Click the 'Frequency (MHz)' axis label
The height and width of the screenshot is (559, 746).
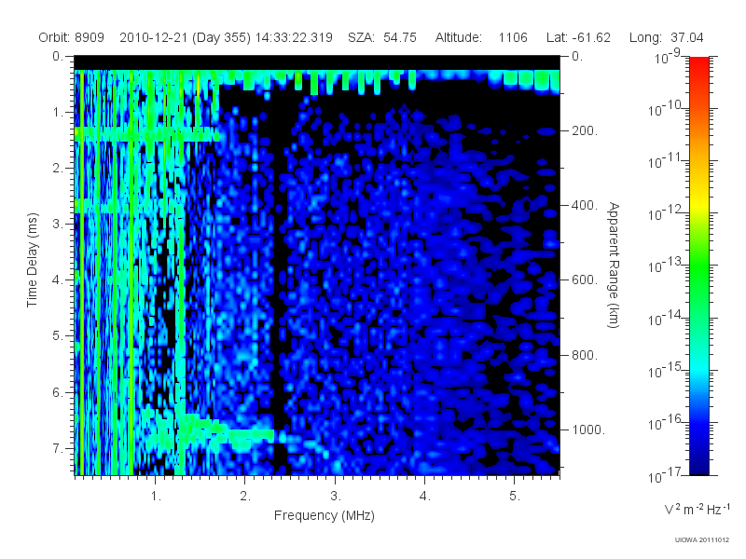coord(325,515)
